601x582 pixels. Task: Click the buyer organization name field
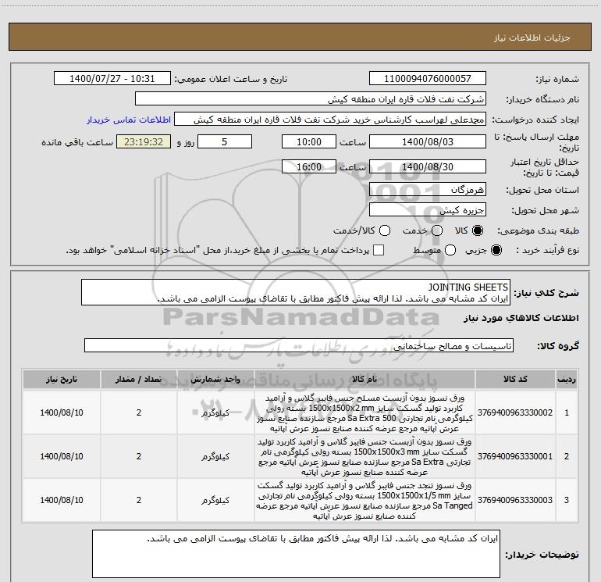coord(311,99)
